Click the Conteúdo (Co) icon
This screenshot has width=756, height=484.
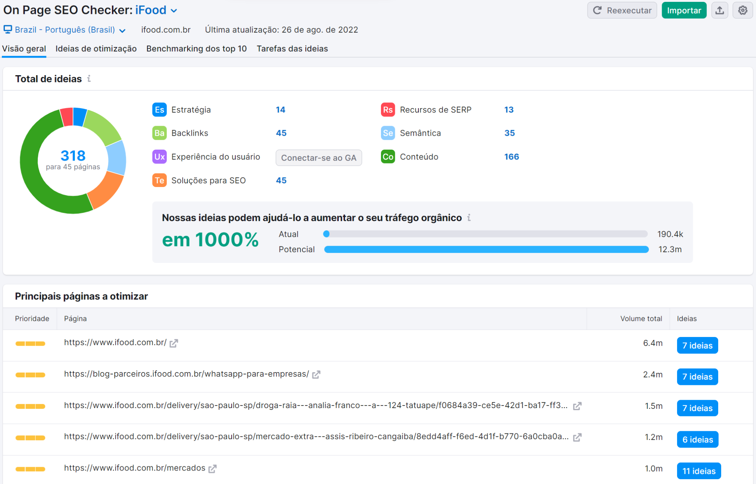pos(388,157)
